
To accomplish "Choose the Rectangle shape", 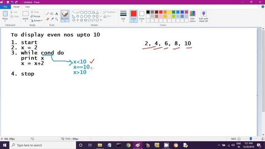I will 86,12.
